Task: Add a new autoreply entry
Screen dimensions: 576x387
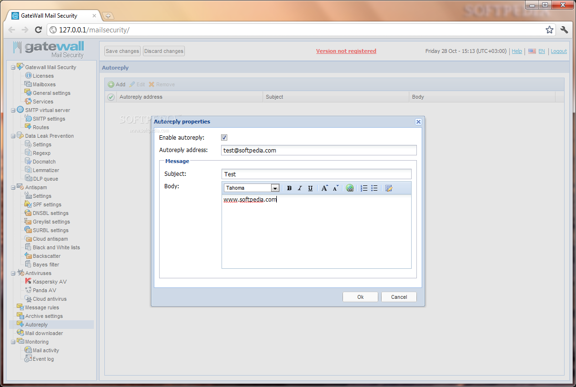Action: coord(117,84)
